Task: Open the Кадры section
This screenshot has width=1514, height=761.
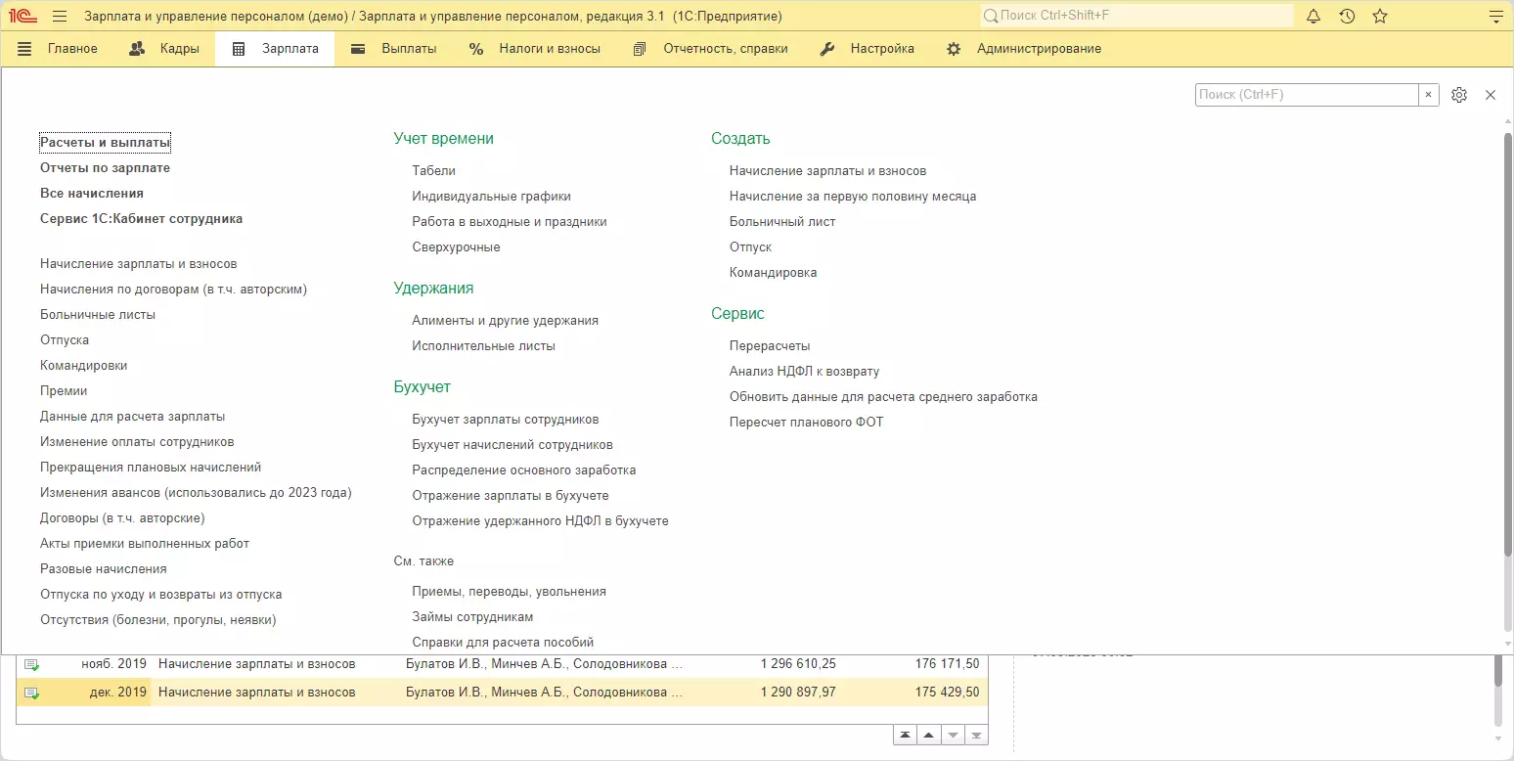Action: (x=164, y=49)
